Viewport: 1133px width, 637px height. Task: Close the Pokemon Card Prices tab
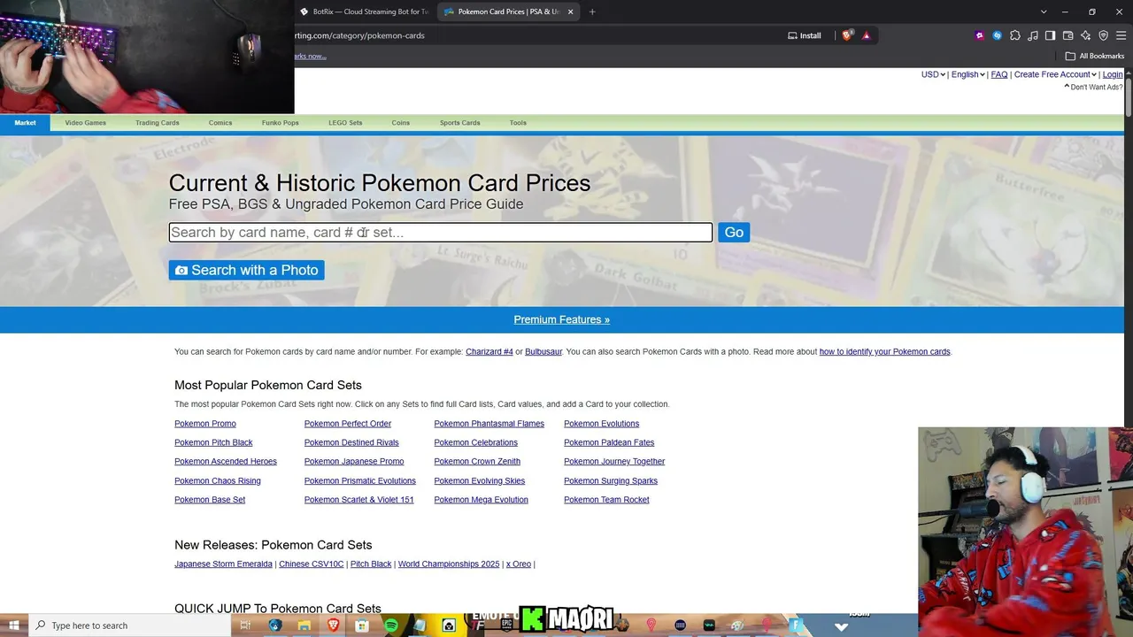(x=570, y=12)
